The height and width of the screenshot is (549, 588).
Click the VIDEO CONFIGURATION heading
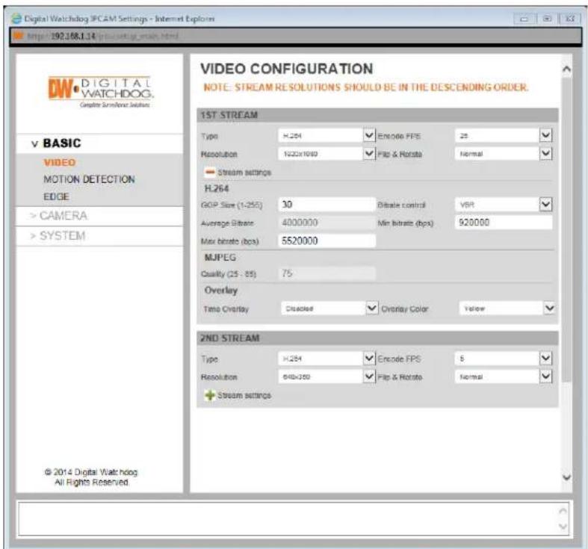[286, 69]
